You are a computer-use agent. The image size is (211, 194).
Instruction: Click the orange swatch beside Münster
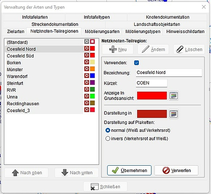pos(92,69)
